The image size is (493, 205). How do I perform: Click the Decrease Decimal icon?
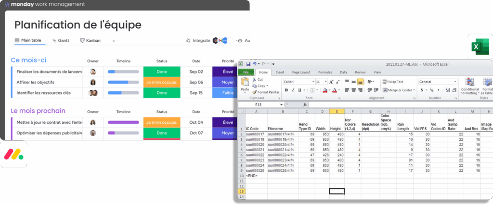point(454,90)
